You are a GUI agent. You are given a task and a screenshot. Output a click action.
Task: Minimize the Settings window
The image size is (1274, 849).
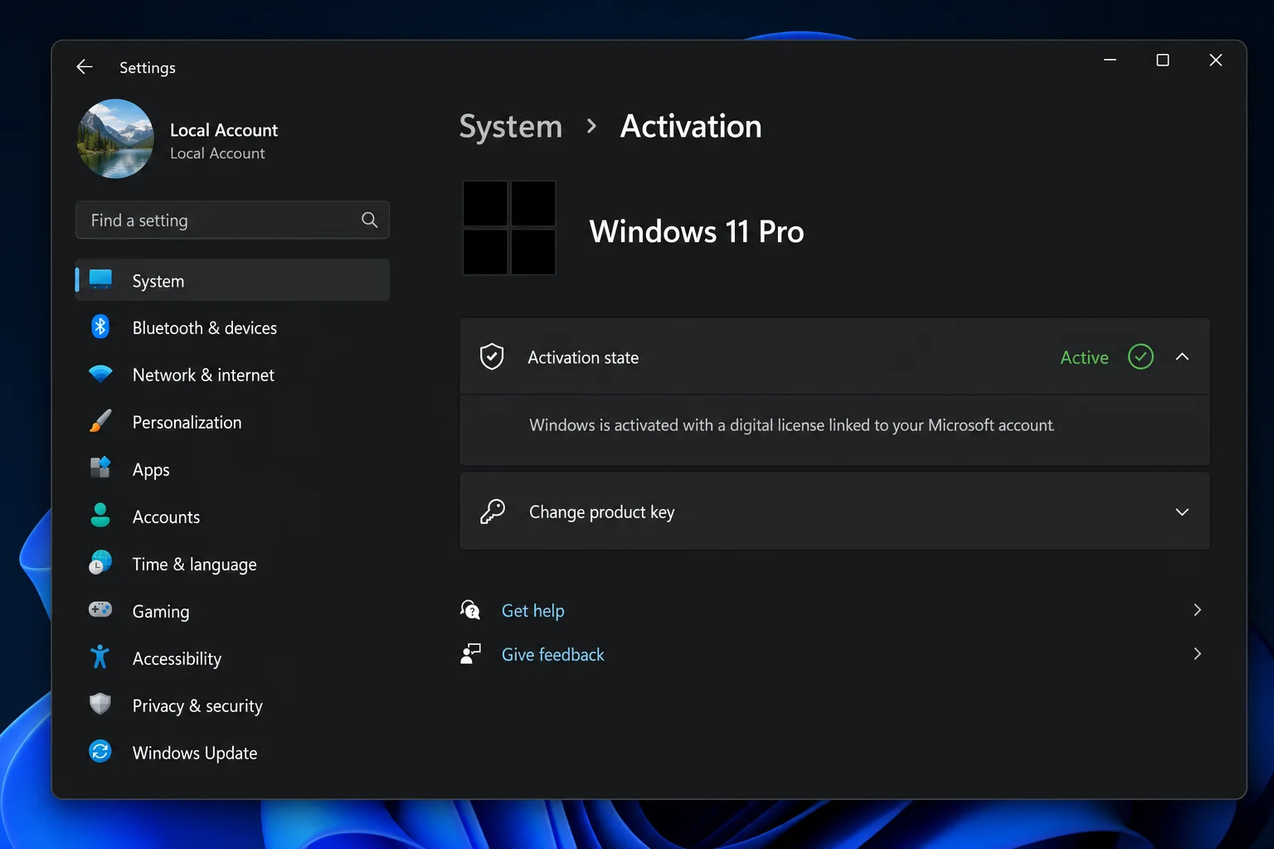coord(1110,60)
